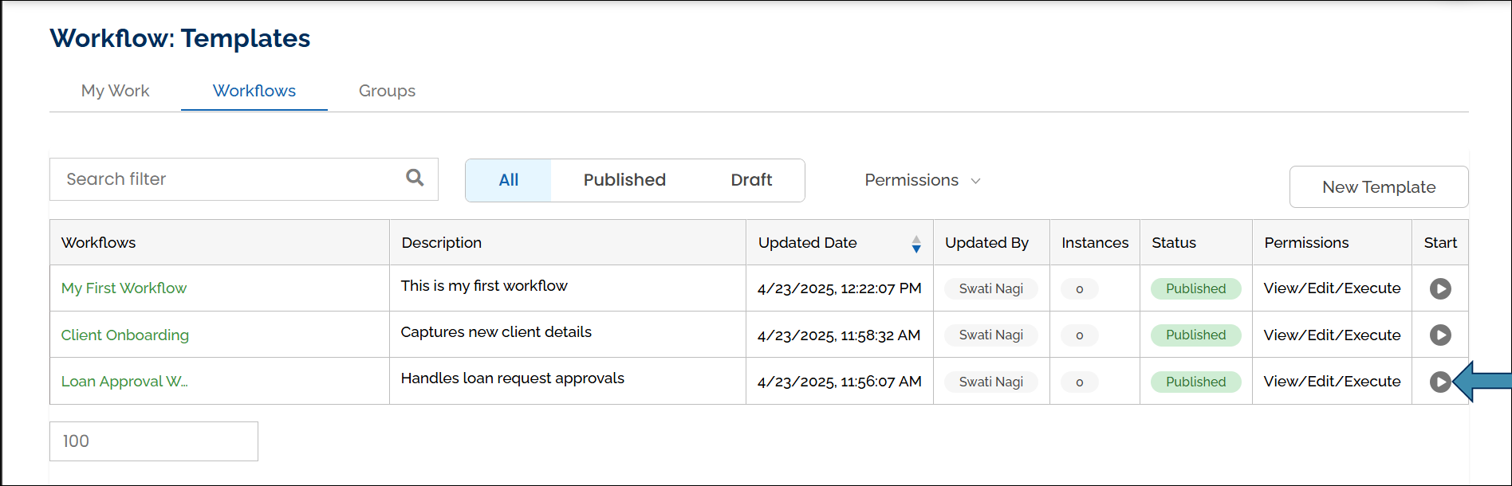Open the My First Workflow link
This screenshot has width=1512, height=486.
[124, 288]
